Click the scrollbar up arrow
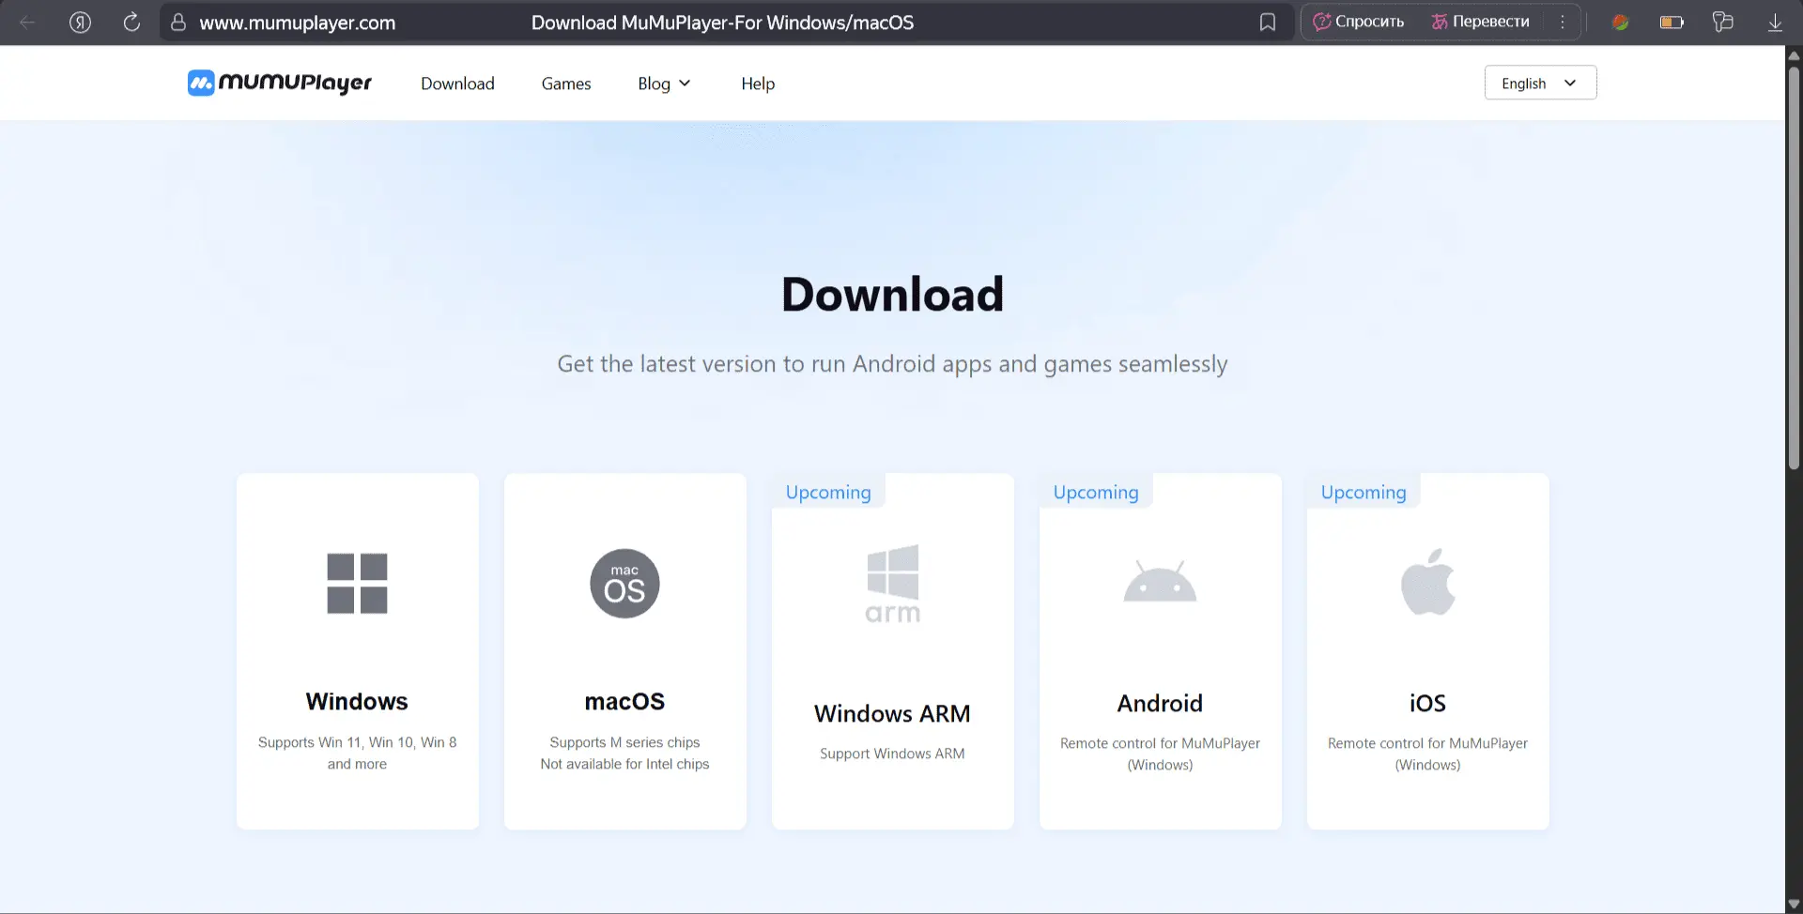Viewport: 1803px width, 914px height. point(1794,55)
